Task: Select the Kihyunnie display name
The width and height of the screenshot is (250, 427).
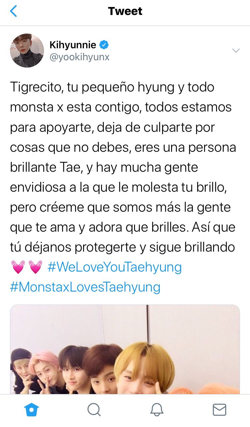Action: pyautogui.click(x=73, y=45)
